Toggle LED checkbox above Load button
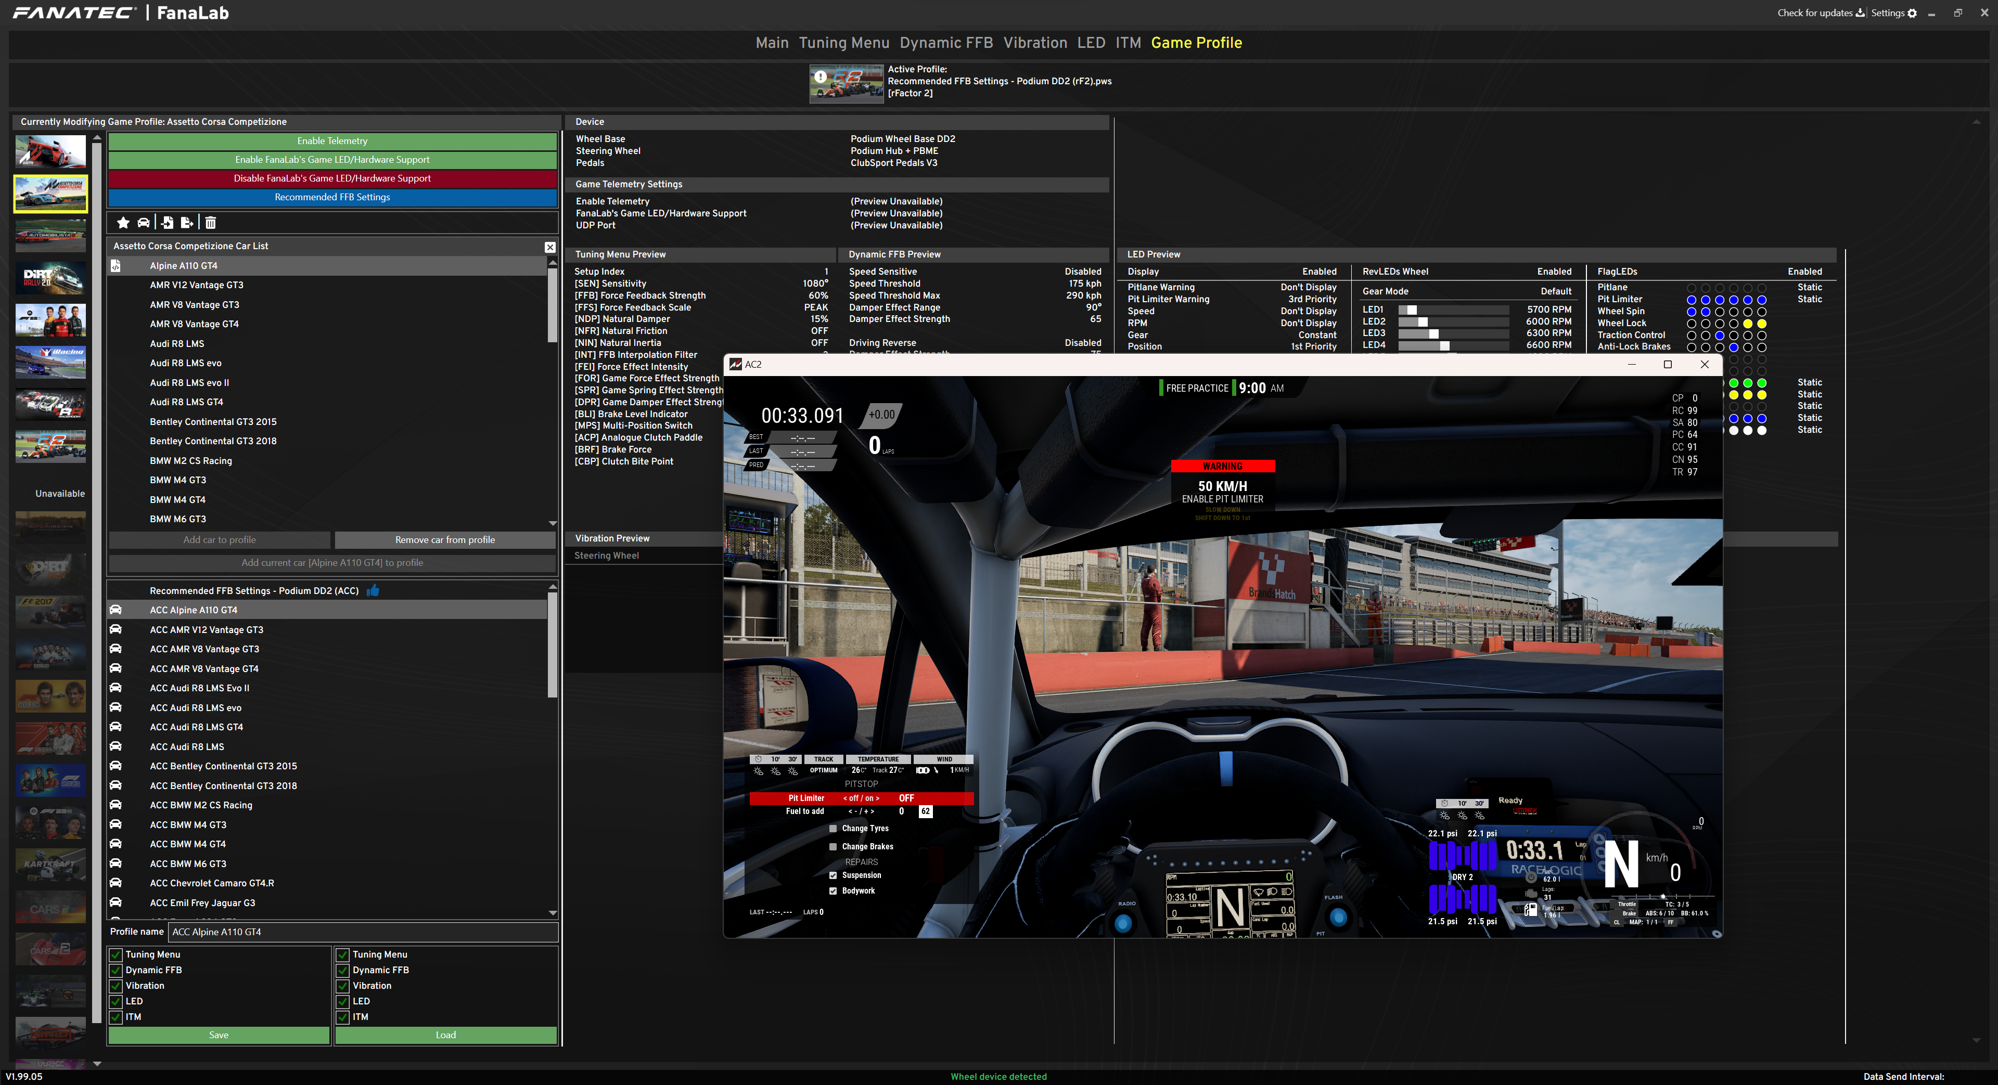The width and height of the screenshot is (1998, 1085). point(342,1001)
